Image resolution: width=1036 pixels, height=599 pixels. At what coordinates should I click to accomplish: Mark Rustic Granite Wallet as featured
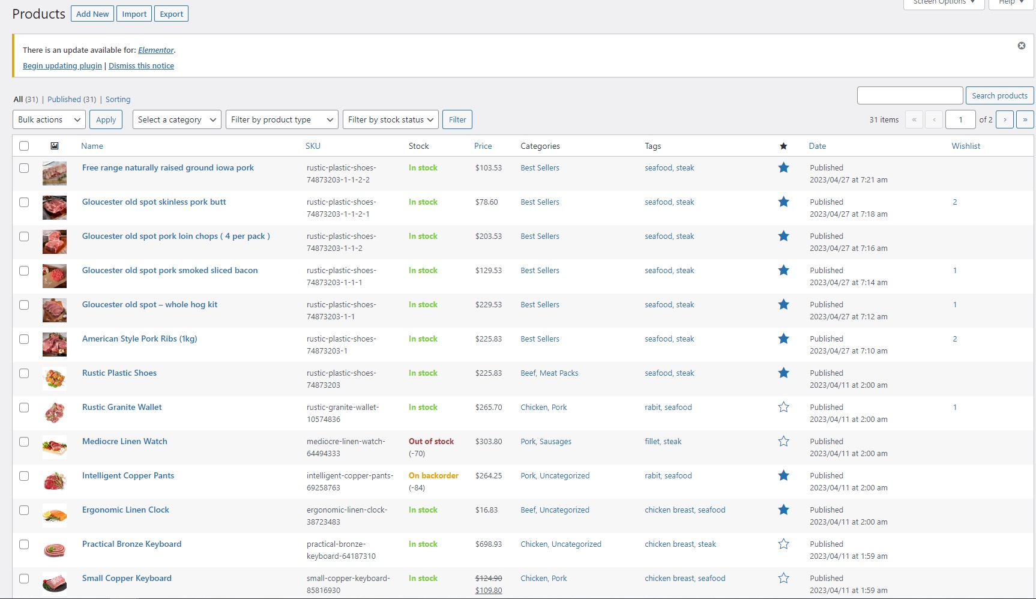tap(783, 408)
